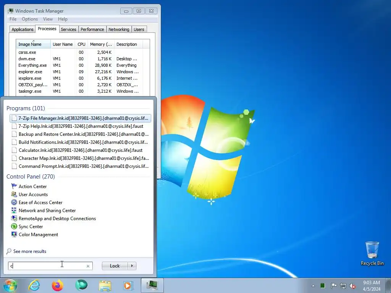Select explorer.exe process row

click(79, 71)
